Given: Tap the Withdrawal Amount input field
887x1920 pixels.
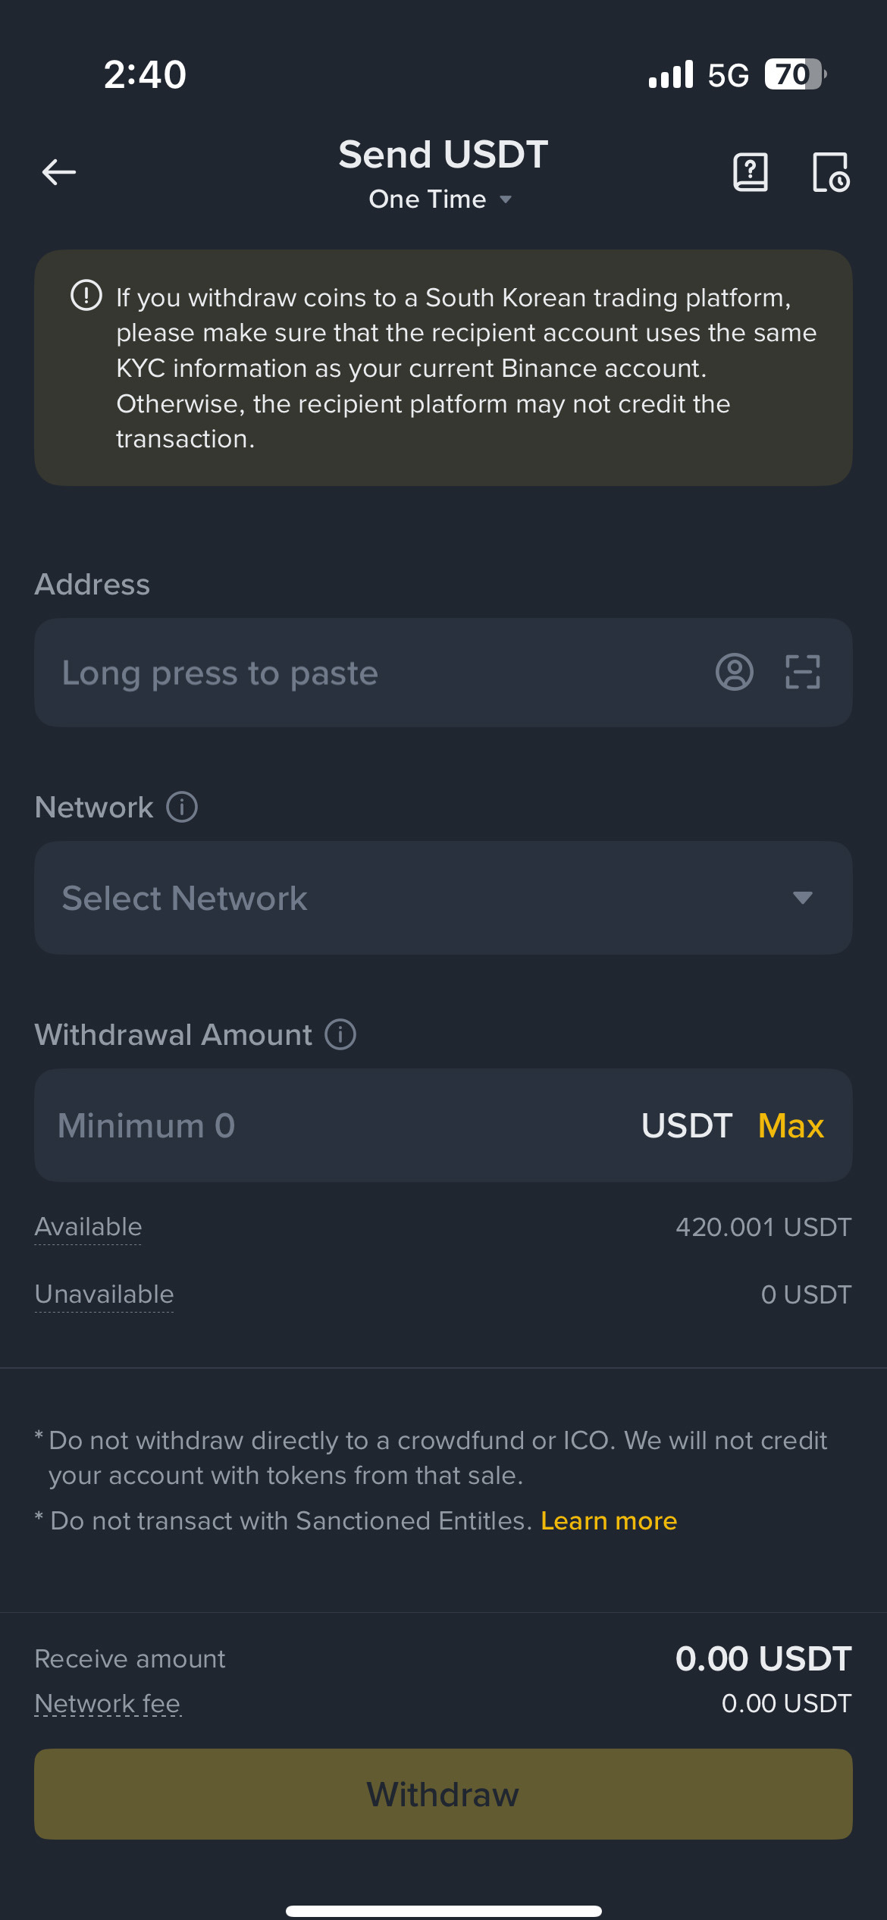Looking at the screenshot, I should [x=334, y=1126].
